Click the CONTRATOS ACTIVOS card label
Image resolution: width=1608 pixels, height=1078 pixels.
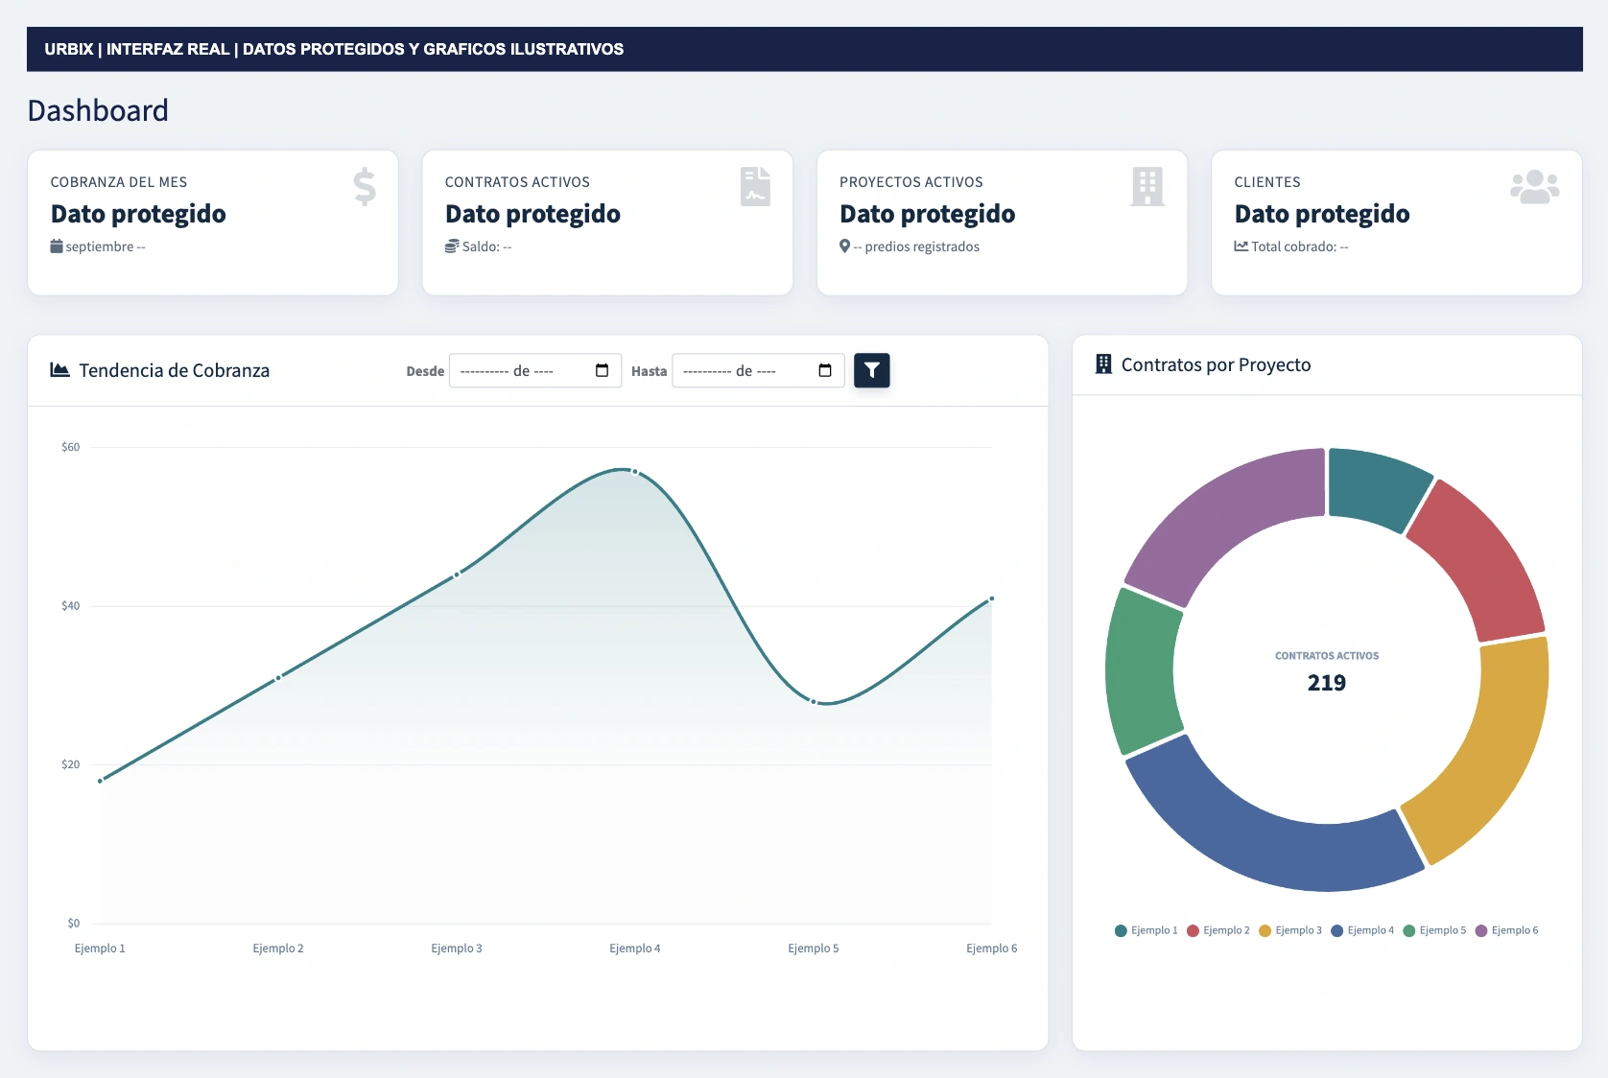coord(517,182)
